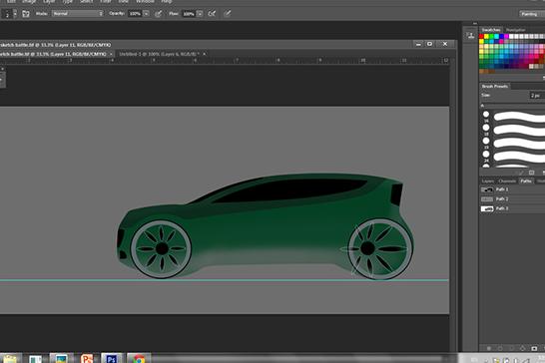Image resolution: width=545 pixels, height=363 pixels.
Task: Pick the magenta swatch in top row
Action: (506, 37)
